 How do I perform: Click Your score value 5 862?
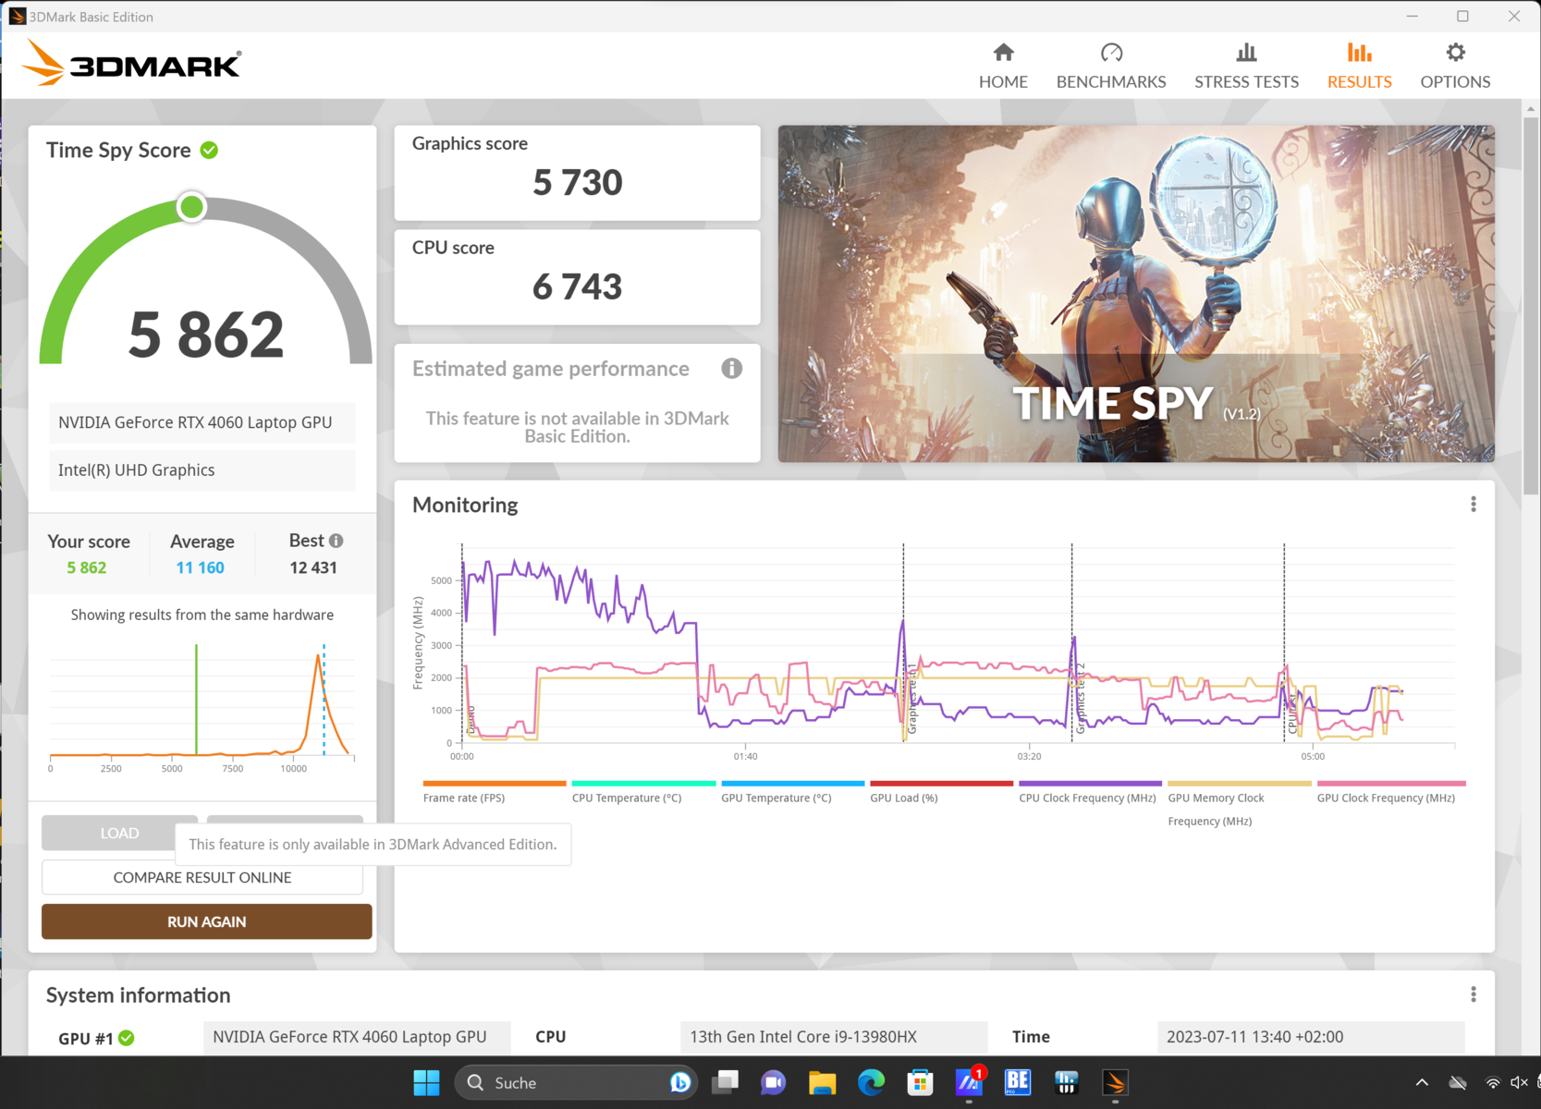pyautogui.click(x=87, y=567)
